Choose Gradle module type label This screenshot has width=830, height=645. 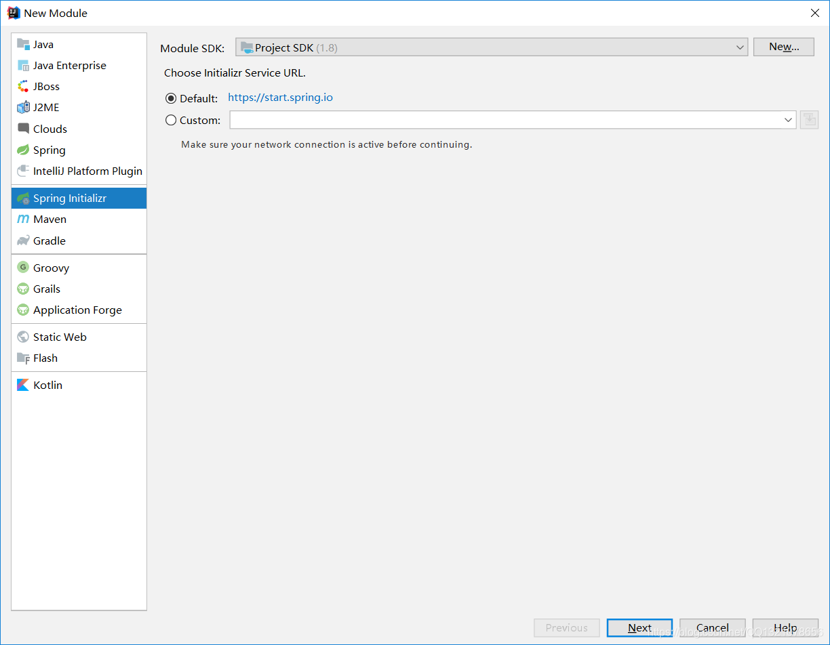tap(50, 241)
